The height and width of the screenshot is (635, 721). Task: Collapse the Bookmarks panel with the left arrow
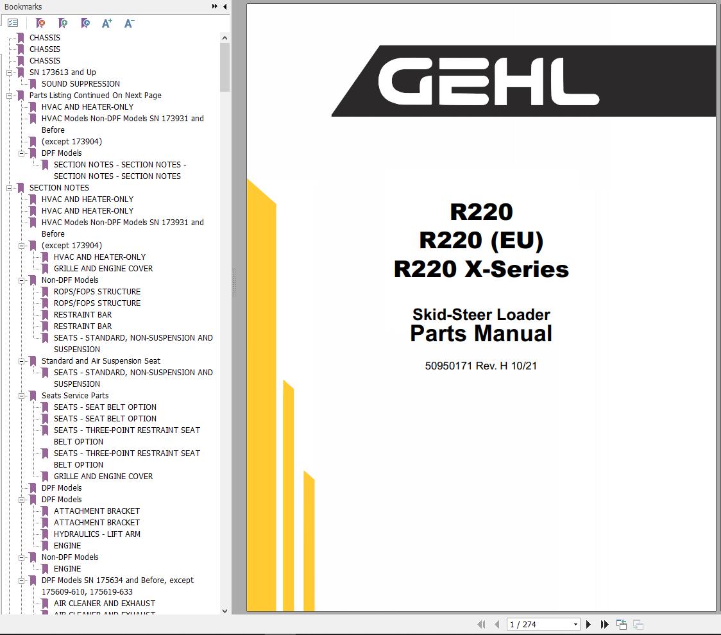pos(225,6)
